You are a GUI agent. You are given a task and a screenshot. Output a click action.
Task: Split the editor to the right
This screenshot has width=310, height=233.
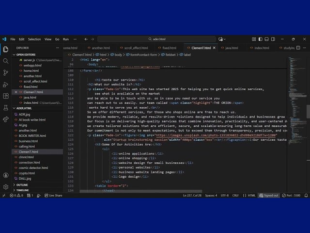(x=298, y=48)
